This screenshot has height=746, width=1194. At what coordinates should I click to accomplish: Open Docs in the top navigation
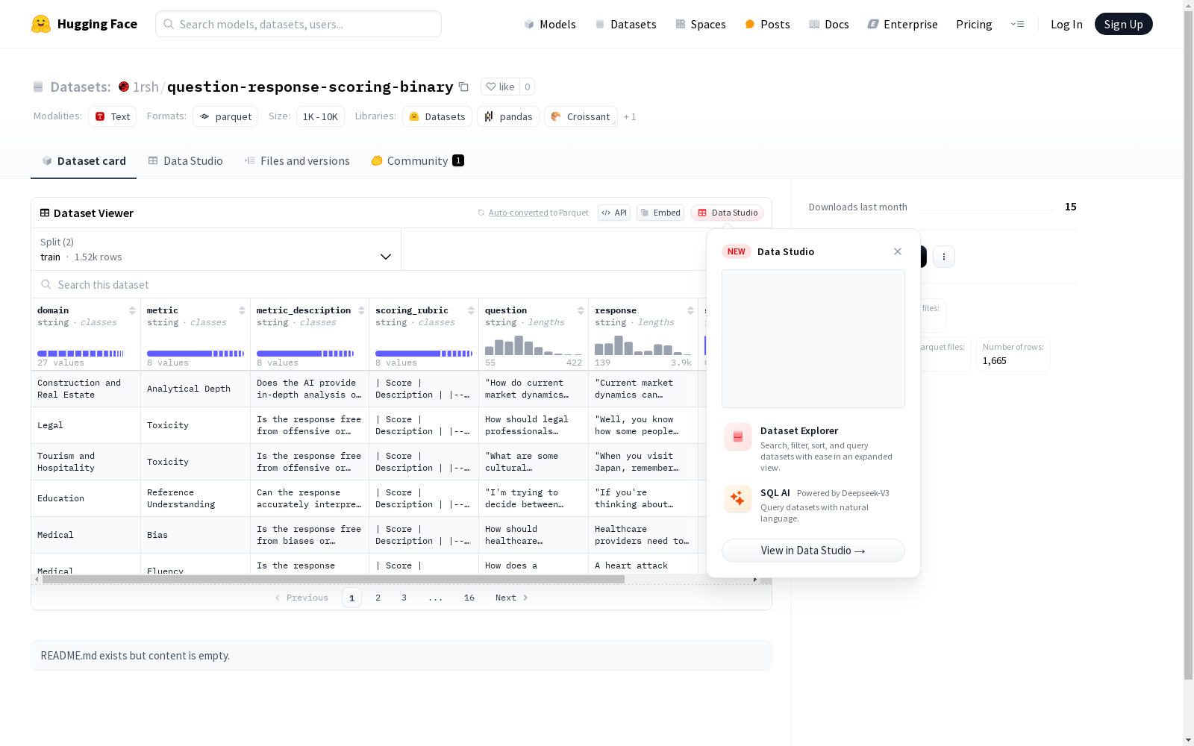tap(829, 24)
